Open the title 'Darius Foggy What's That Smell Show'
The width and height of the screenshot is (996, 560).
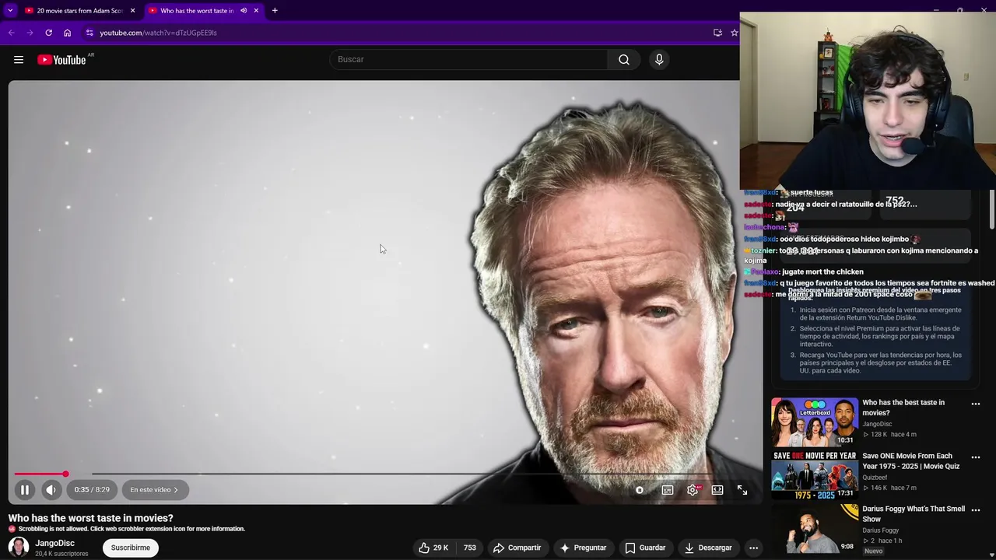(914, 514)
